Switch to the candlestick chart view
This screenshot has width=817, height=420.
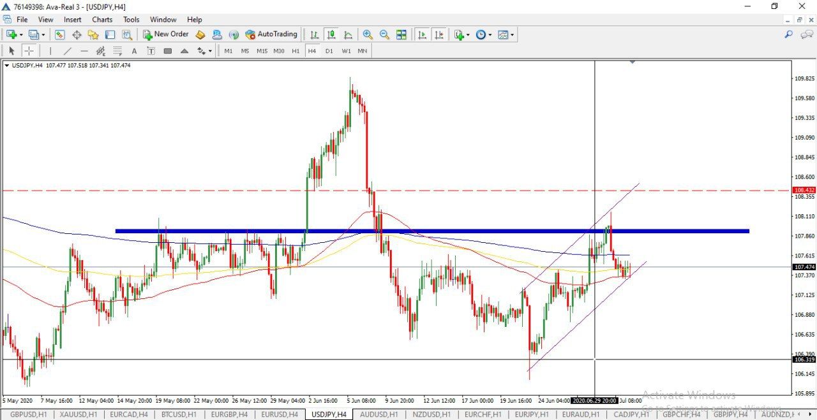[x=331, y=34]
